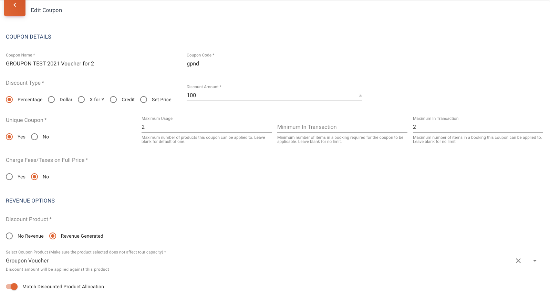This screenshot has width=550, height=300.
Task: Click the 'Match Discounted Product Allocation' label text
Action: (x=63, y=287)
